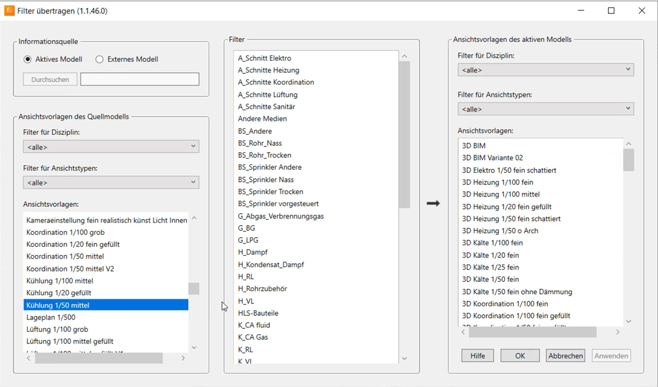Click the app icon in title bar

click(9, 10)
